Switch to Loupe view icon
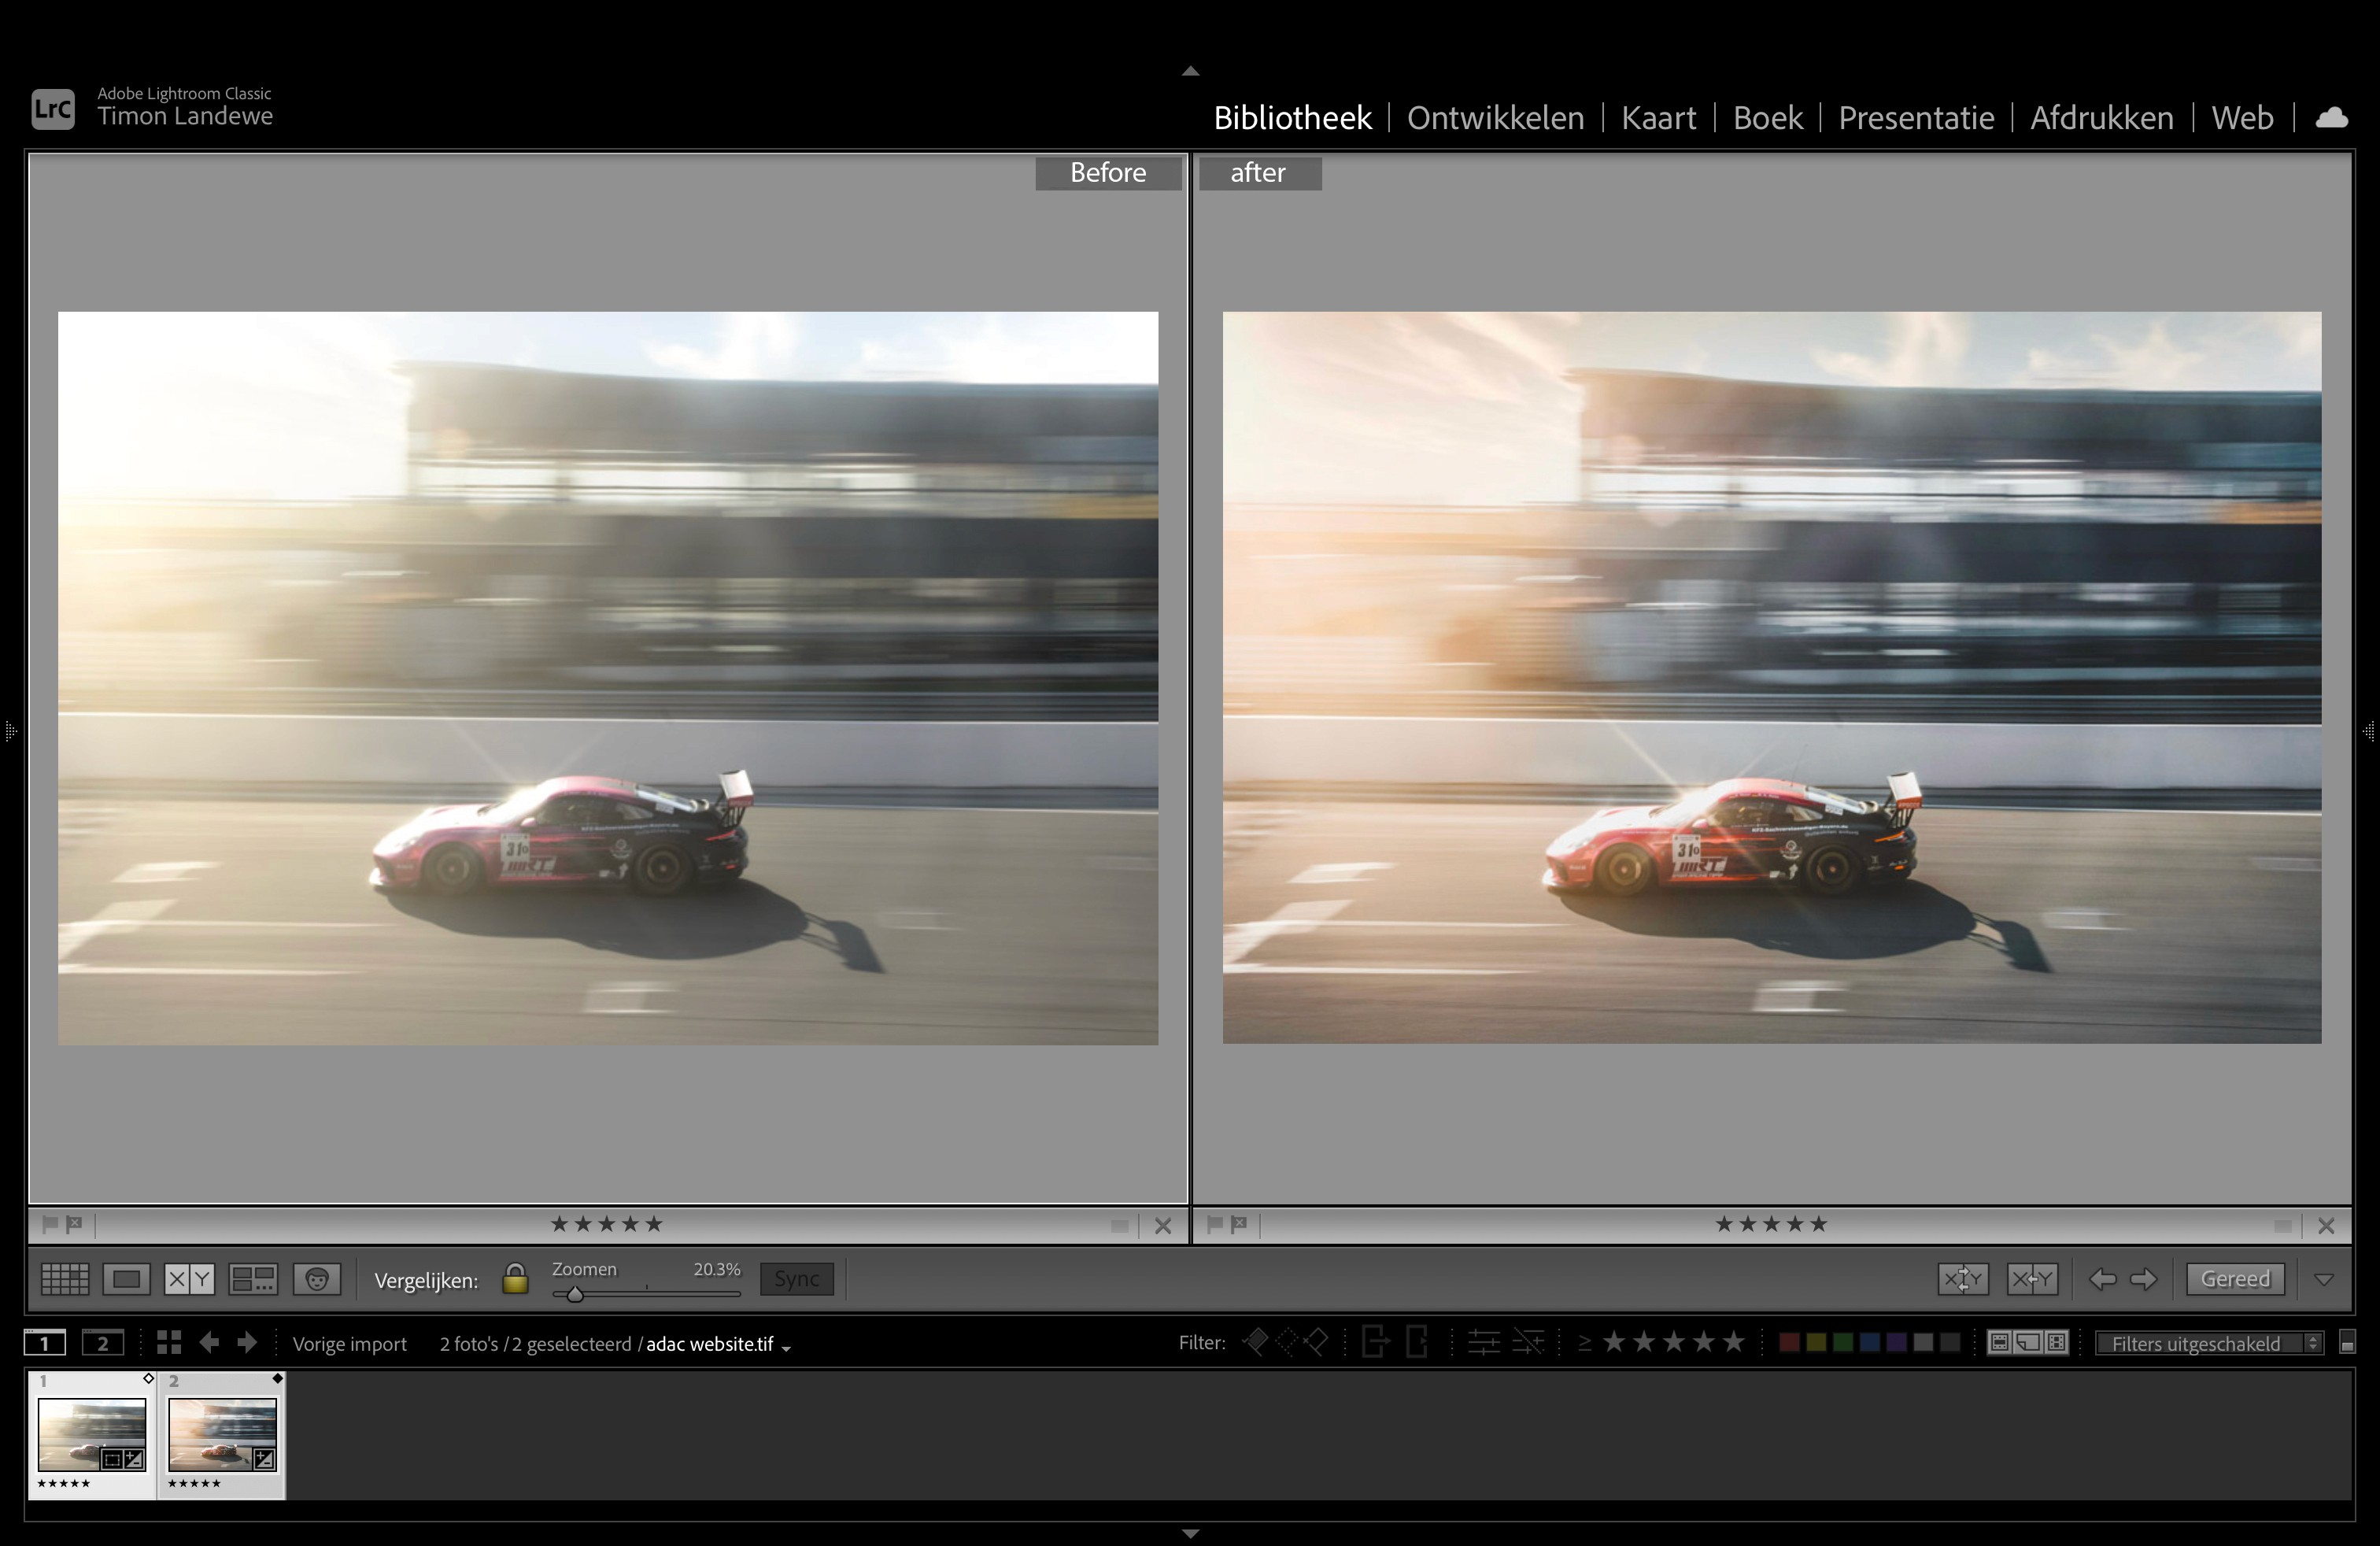 126,1279
